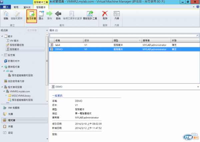Open the 程式庫 library workspace

click(x=24, y=120)
